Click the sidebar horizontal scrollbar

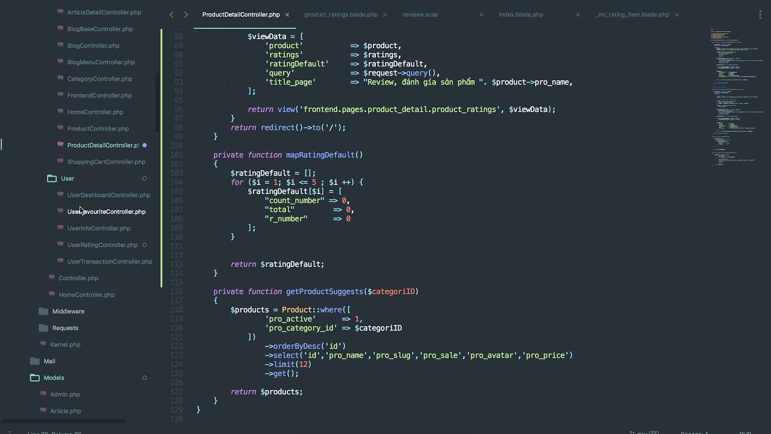63,421
